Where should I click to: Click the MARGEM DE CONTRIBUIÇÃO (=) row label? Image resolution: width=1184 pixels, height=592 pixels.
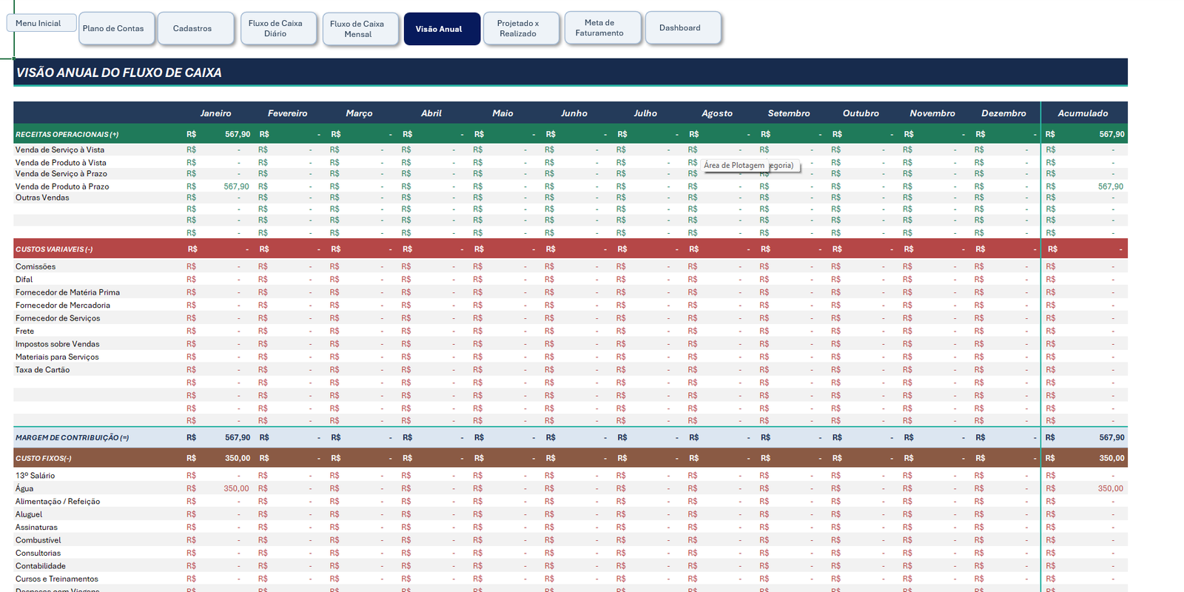[73, 438]
